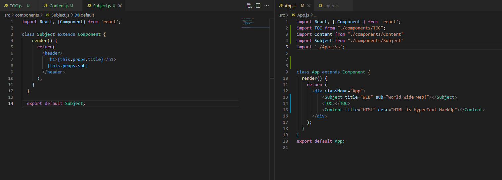This screenshot has width=502, height=180.
Task: Click the JS file icon on Content.js tab
Action: point(46,6)
